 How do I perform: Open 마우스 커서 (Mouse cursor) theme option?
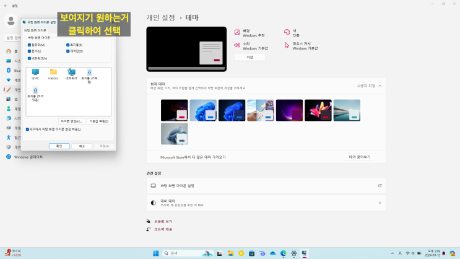tap(301, 46)
